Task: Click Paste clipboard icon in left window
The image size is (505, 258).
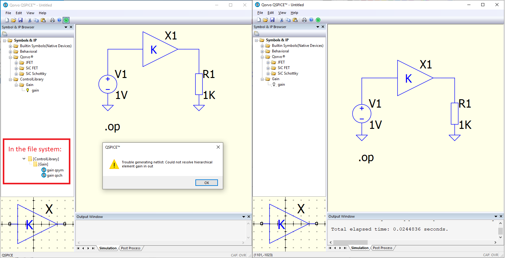Action: pyautogui.click(x=43, y=20)
